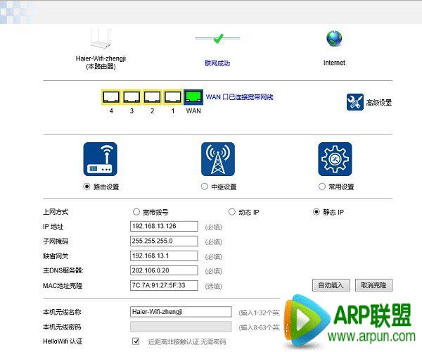Toggle the HelloWifi 认证 checkbox
The width and height of the screenshot is (422, 352).
[136, 341]
